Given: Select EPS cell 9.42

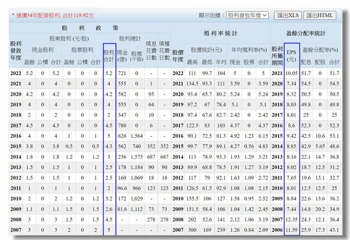Looking at the screenshot, I should (x=291, y=136).
